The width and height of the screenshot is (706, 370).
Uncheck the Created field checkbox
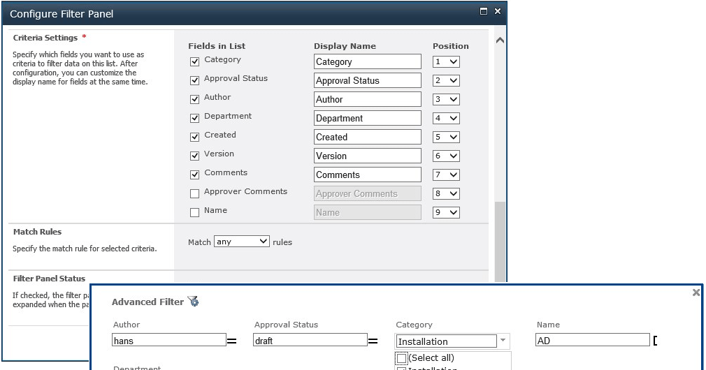[x=194, y=137]
